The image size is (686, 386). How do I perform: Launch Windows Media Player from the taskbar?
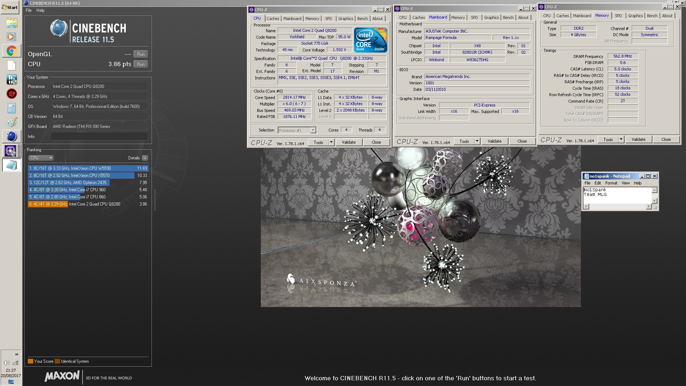tap(11, 36)
